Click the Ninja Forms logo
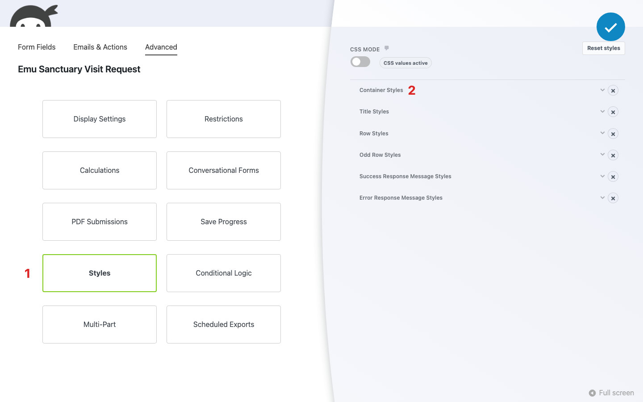This screenshot has height=402, width=643. [34, 16]
